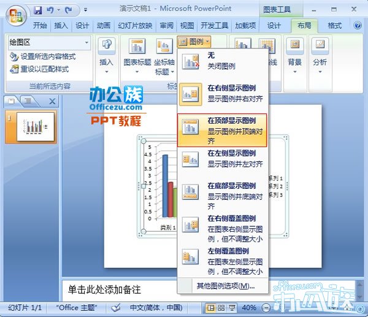
Task: Save the presentation with floppy icon
Action: tap(37, 10)
